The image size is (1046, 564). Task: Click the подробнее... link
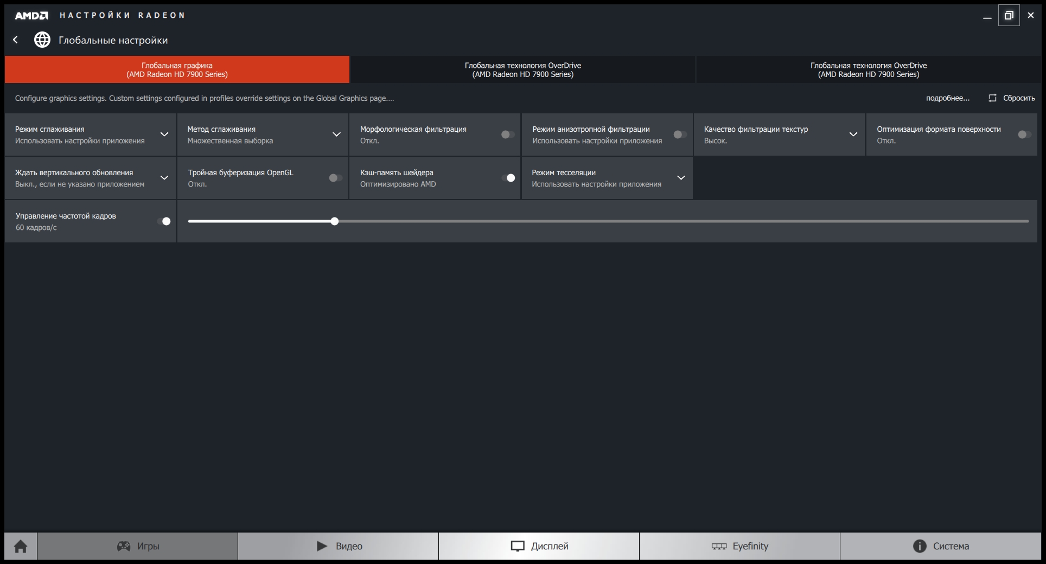tap(947, 98)
